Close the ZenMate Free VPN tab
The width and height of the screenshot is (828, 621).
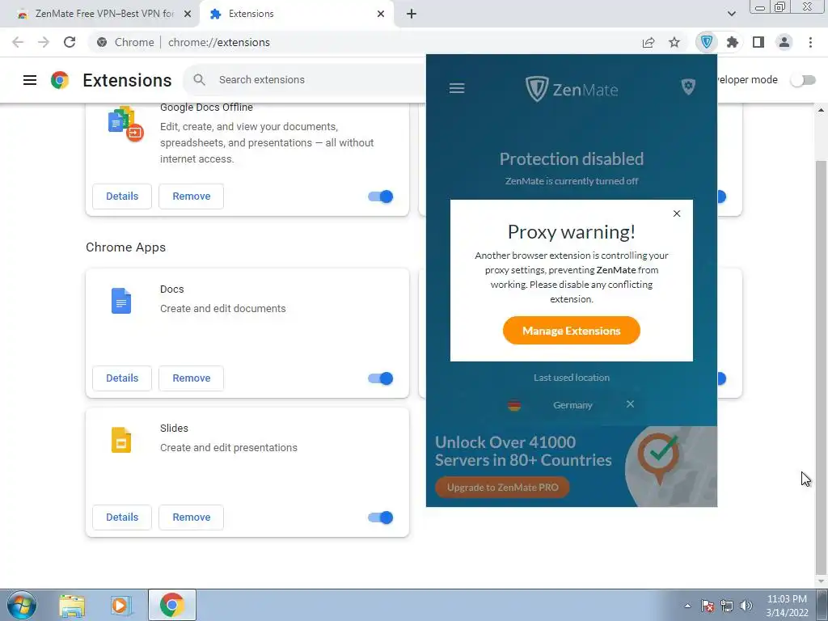coord(187,14)
